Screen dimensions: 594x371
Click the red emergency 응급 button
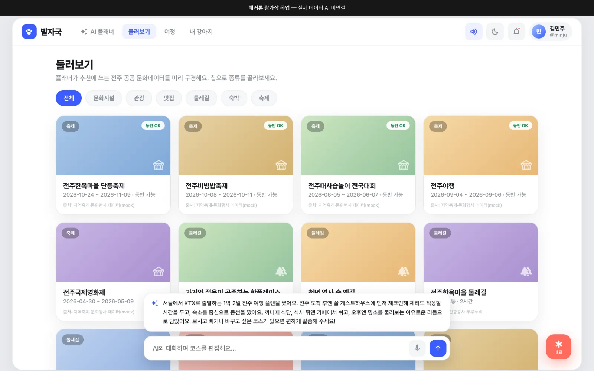pos(558,347)
